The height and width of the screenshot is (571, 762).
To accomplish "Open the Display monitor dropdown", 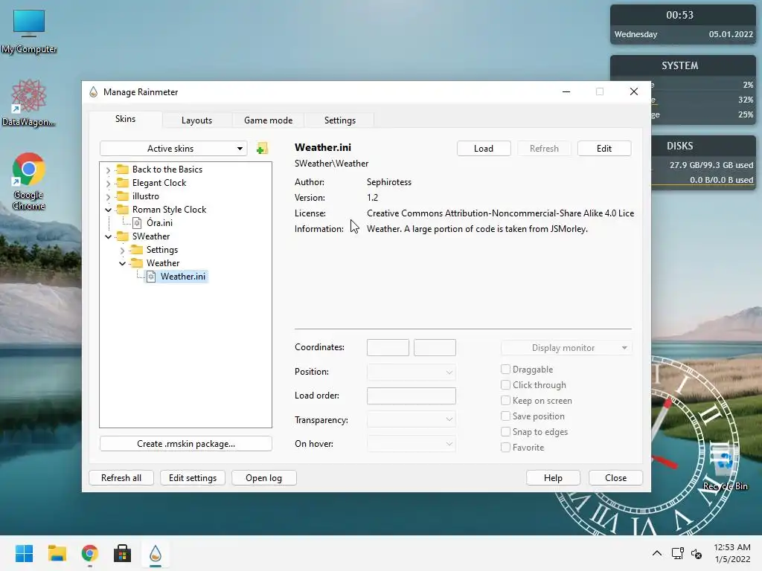I will (x=566, y=348).
